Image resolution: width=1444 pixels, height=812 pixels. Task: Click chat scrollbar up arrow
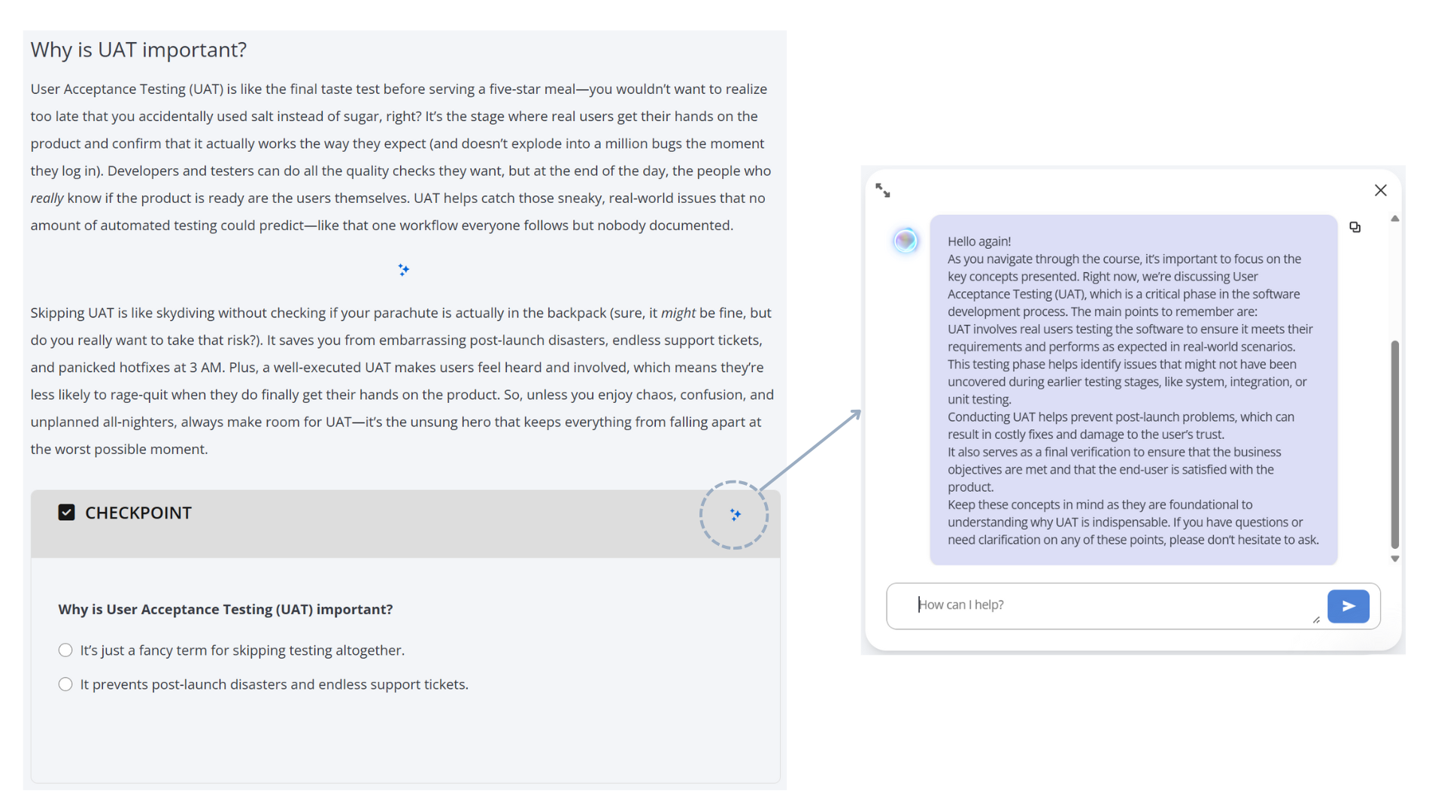pos(1394,219)
